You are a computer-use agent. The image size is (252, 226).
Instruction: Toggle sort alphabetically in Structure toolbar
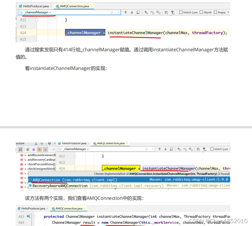pos(20,149)
